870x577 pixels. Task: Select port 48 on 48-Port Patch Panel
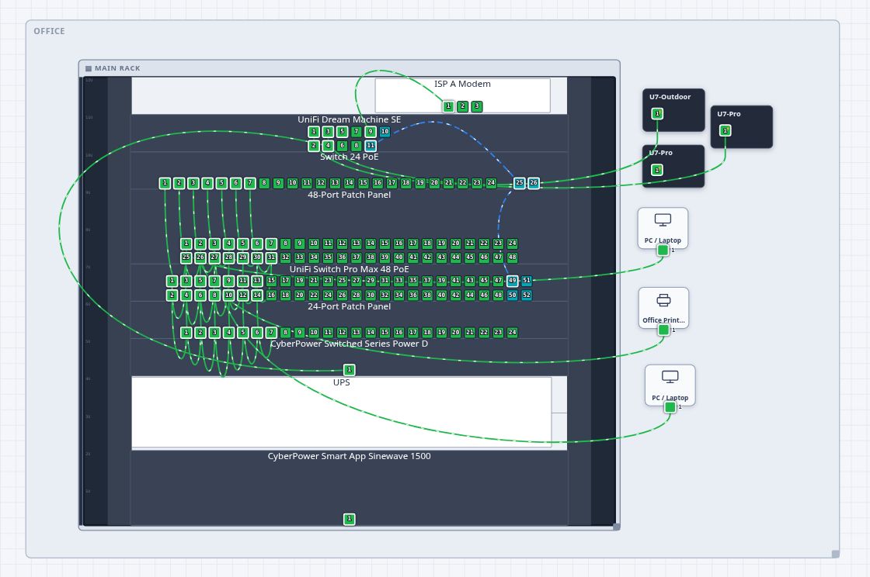tap(512, 257)
